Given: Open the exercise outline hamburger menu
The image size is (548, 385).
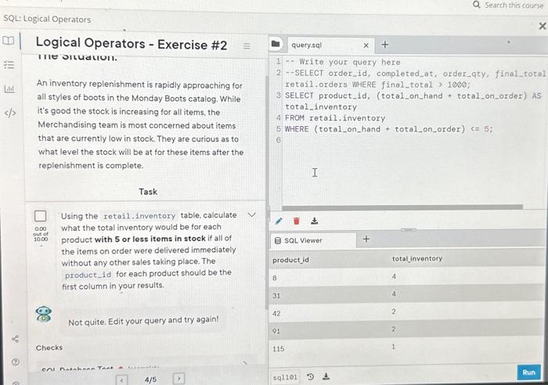Looking at the screenshot, I should [247, 45].
